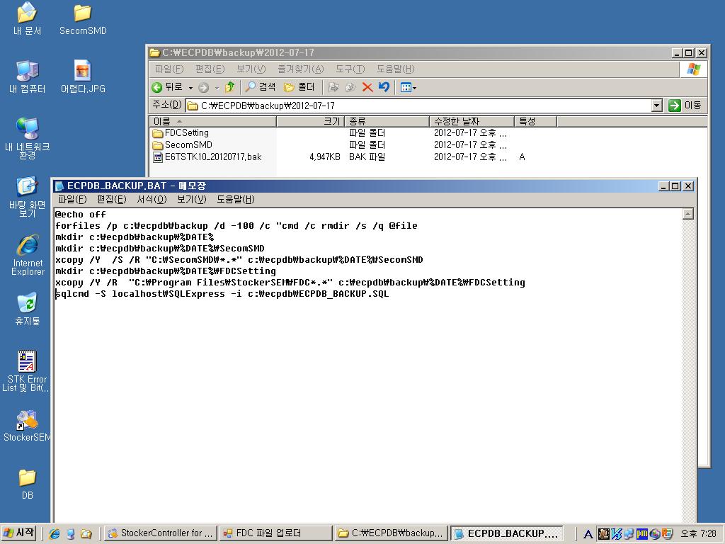Select the 바탕 화면 보기 desktop shortcut
The width and height of the screenshot is (725, 544).
28,197
